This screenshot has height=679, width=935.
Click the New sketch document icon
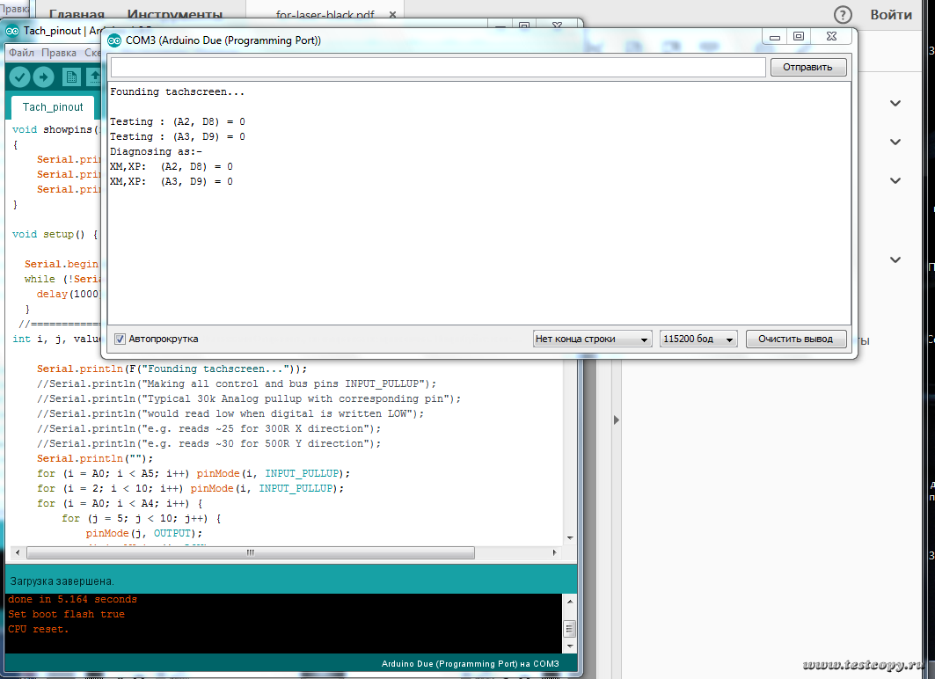(70, 77)
